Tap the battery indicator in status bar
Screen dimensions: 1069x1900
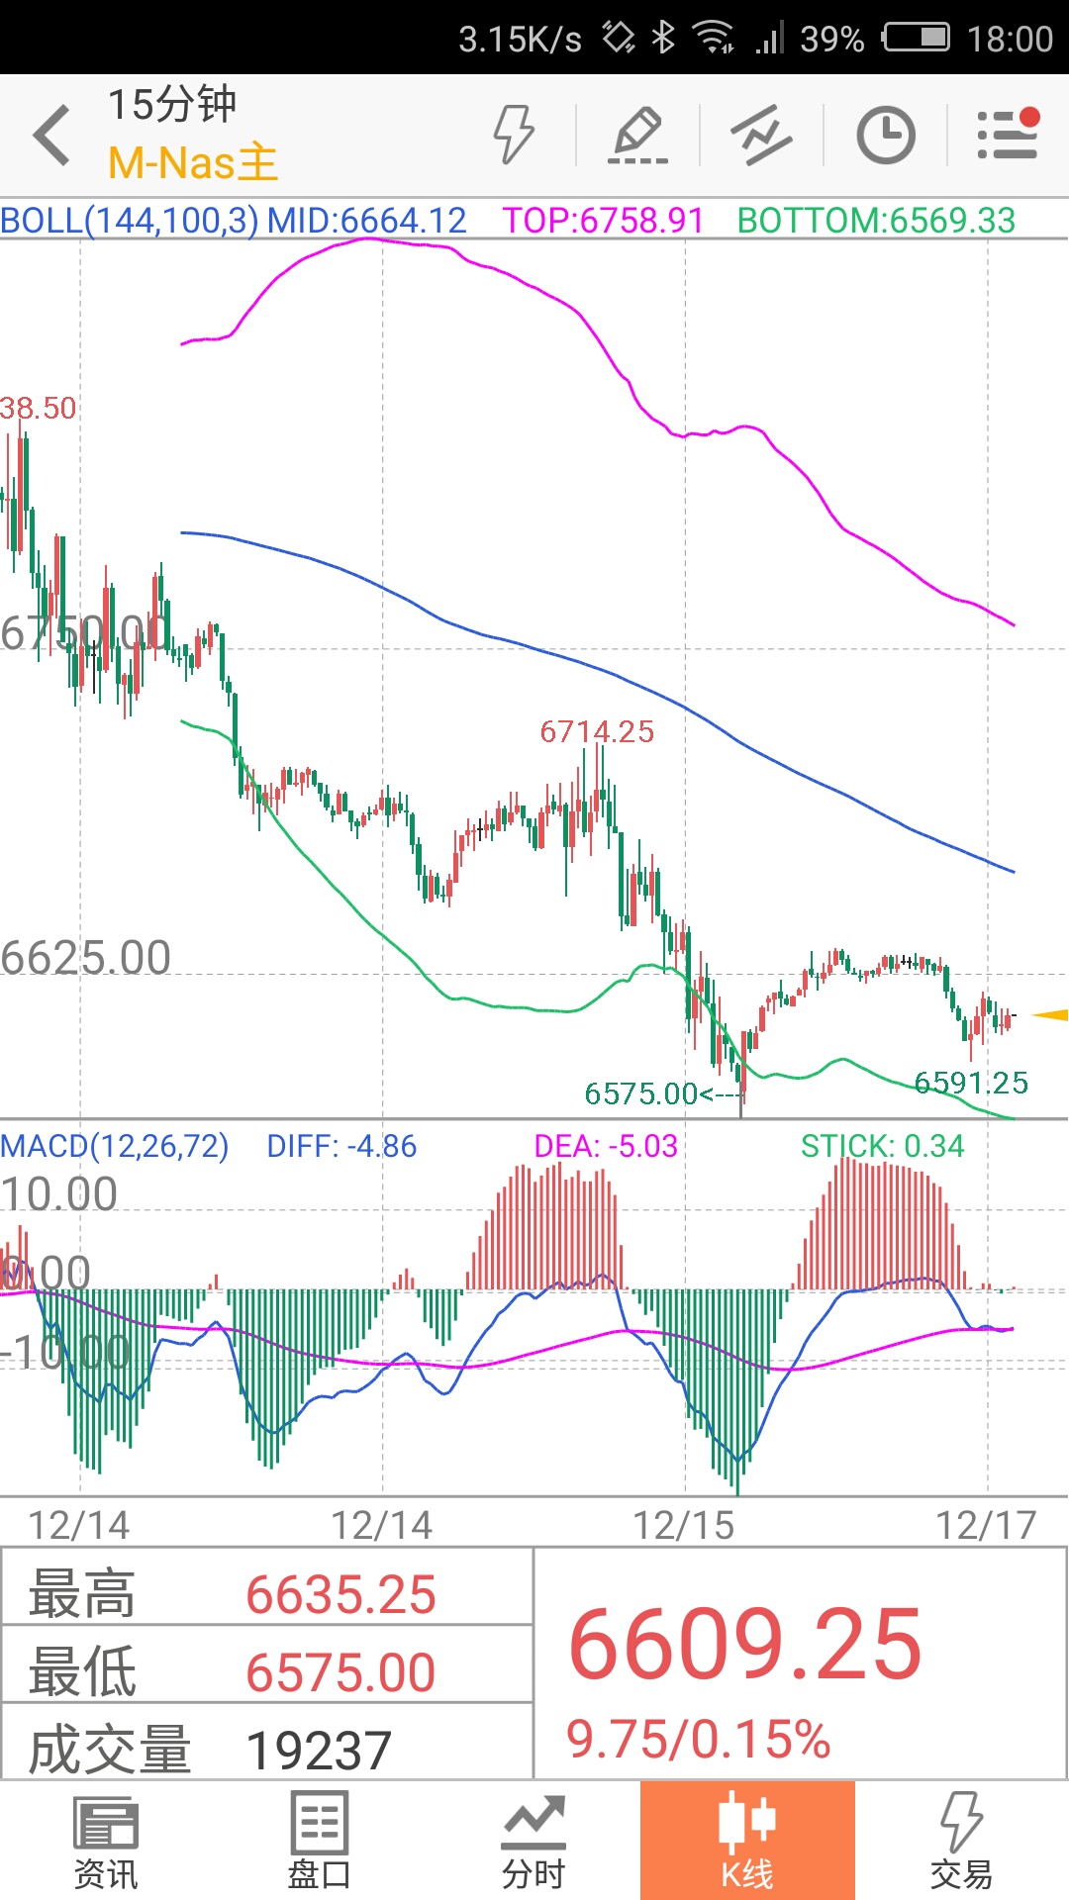tap(917, 39)
